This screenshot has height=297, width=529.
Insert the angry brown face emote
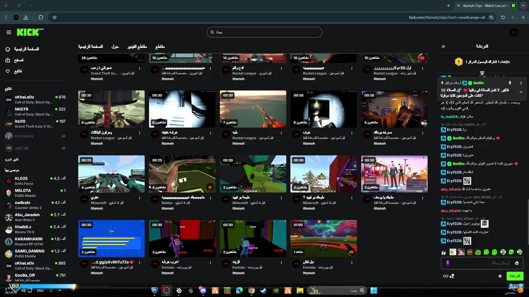click(469, 252)
